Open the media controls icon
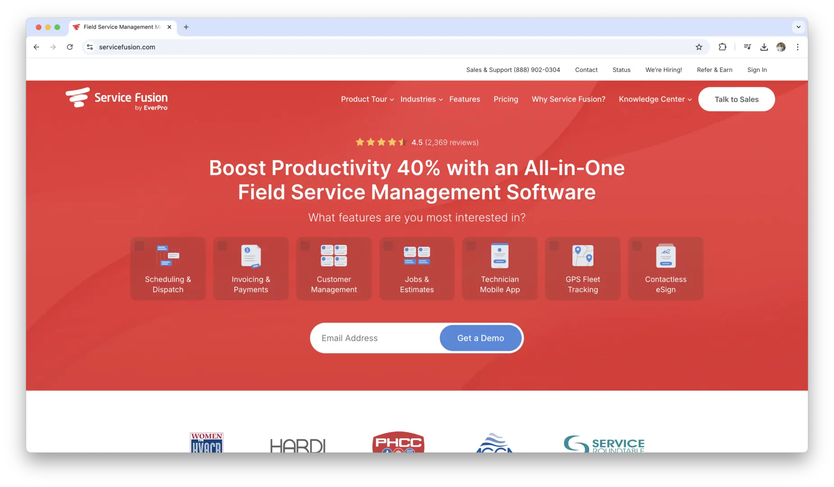Viewport: 834px width, 487px height. click(x=747, y=47)
